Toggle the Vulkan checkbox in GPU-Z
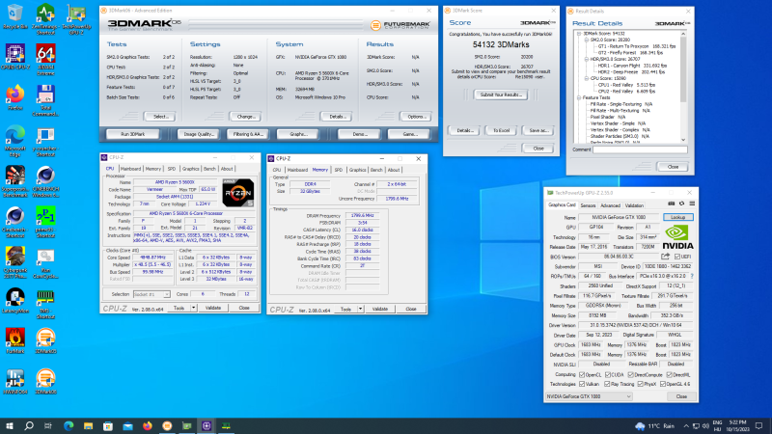This screenshot has width=772, height=434. click(x=583, y=384)
